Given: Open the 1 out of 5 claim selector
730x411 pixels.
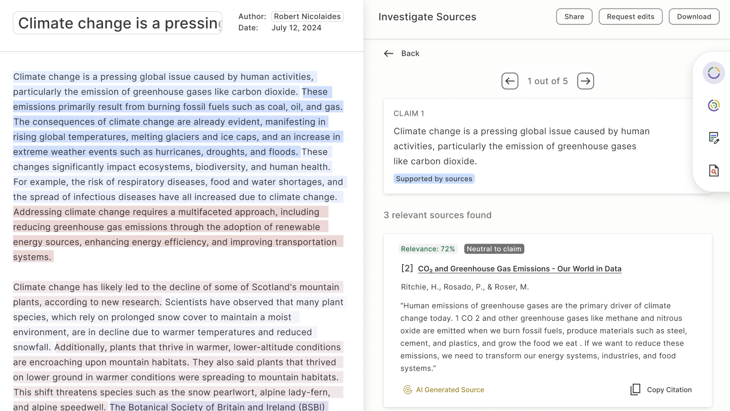Looking at the screenshot, I should 547,81.
